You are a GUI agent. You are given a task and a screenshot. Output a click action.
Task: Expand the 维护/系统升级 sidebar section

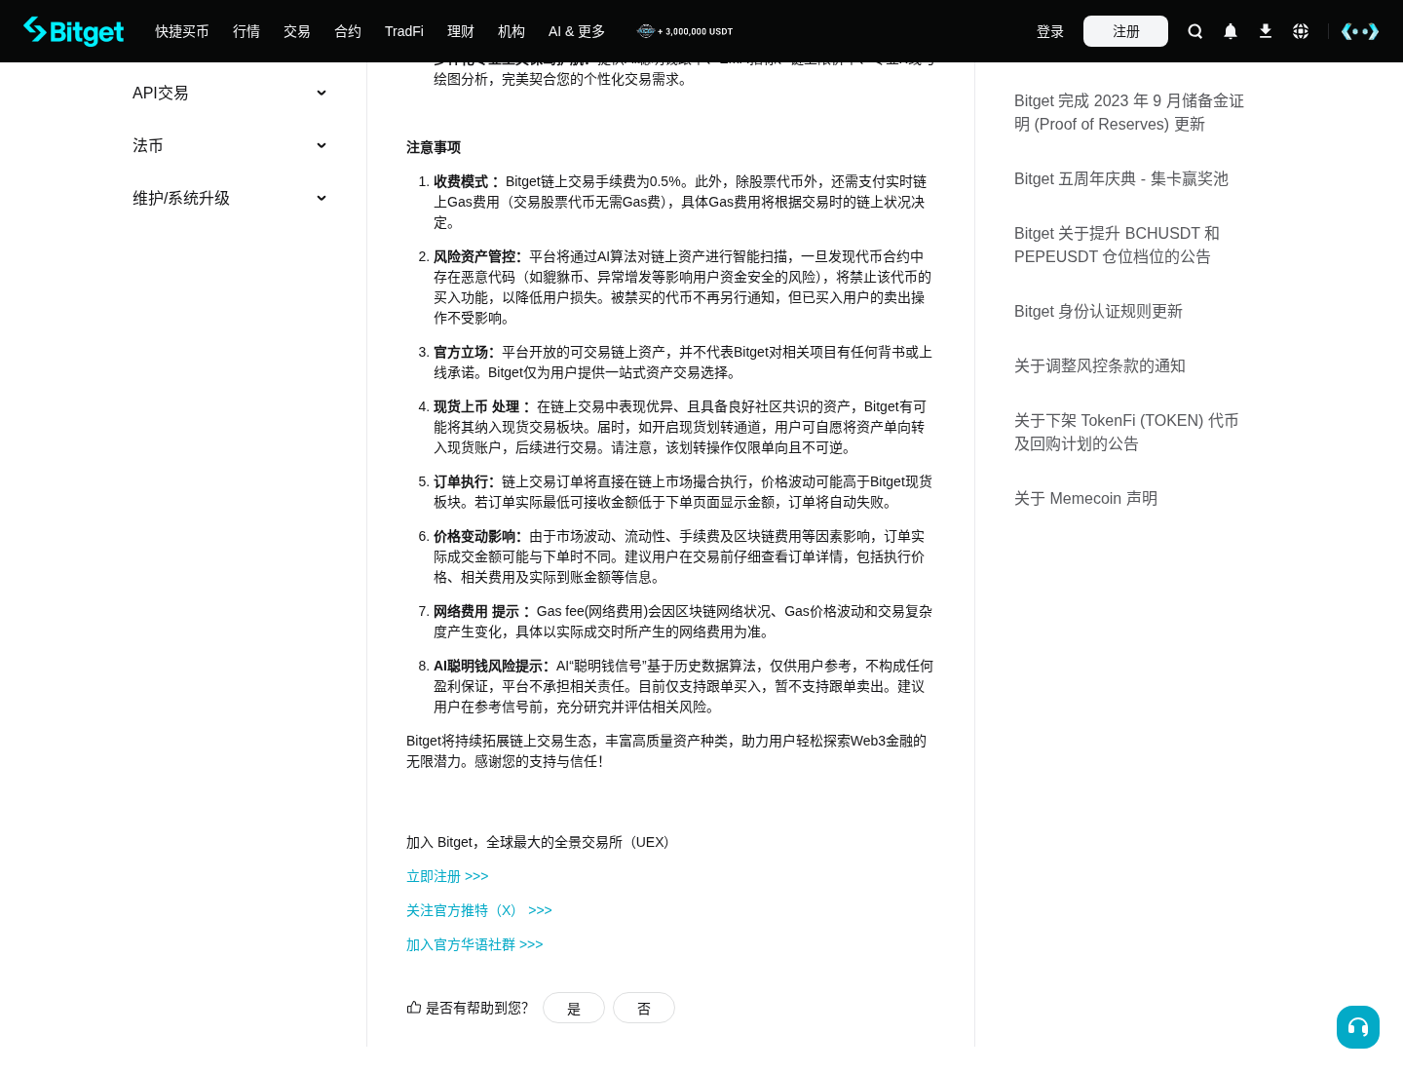point(230,198)
